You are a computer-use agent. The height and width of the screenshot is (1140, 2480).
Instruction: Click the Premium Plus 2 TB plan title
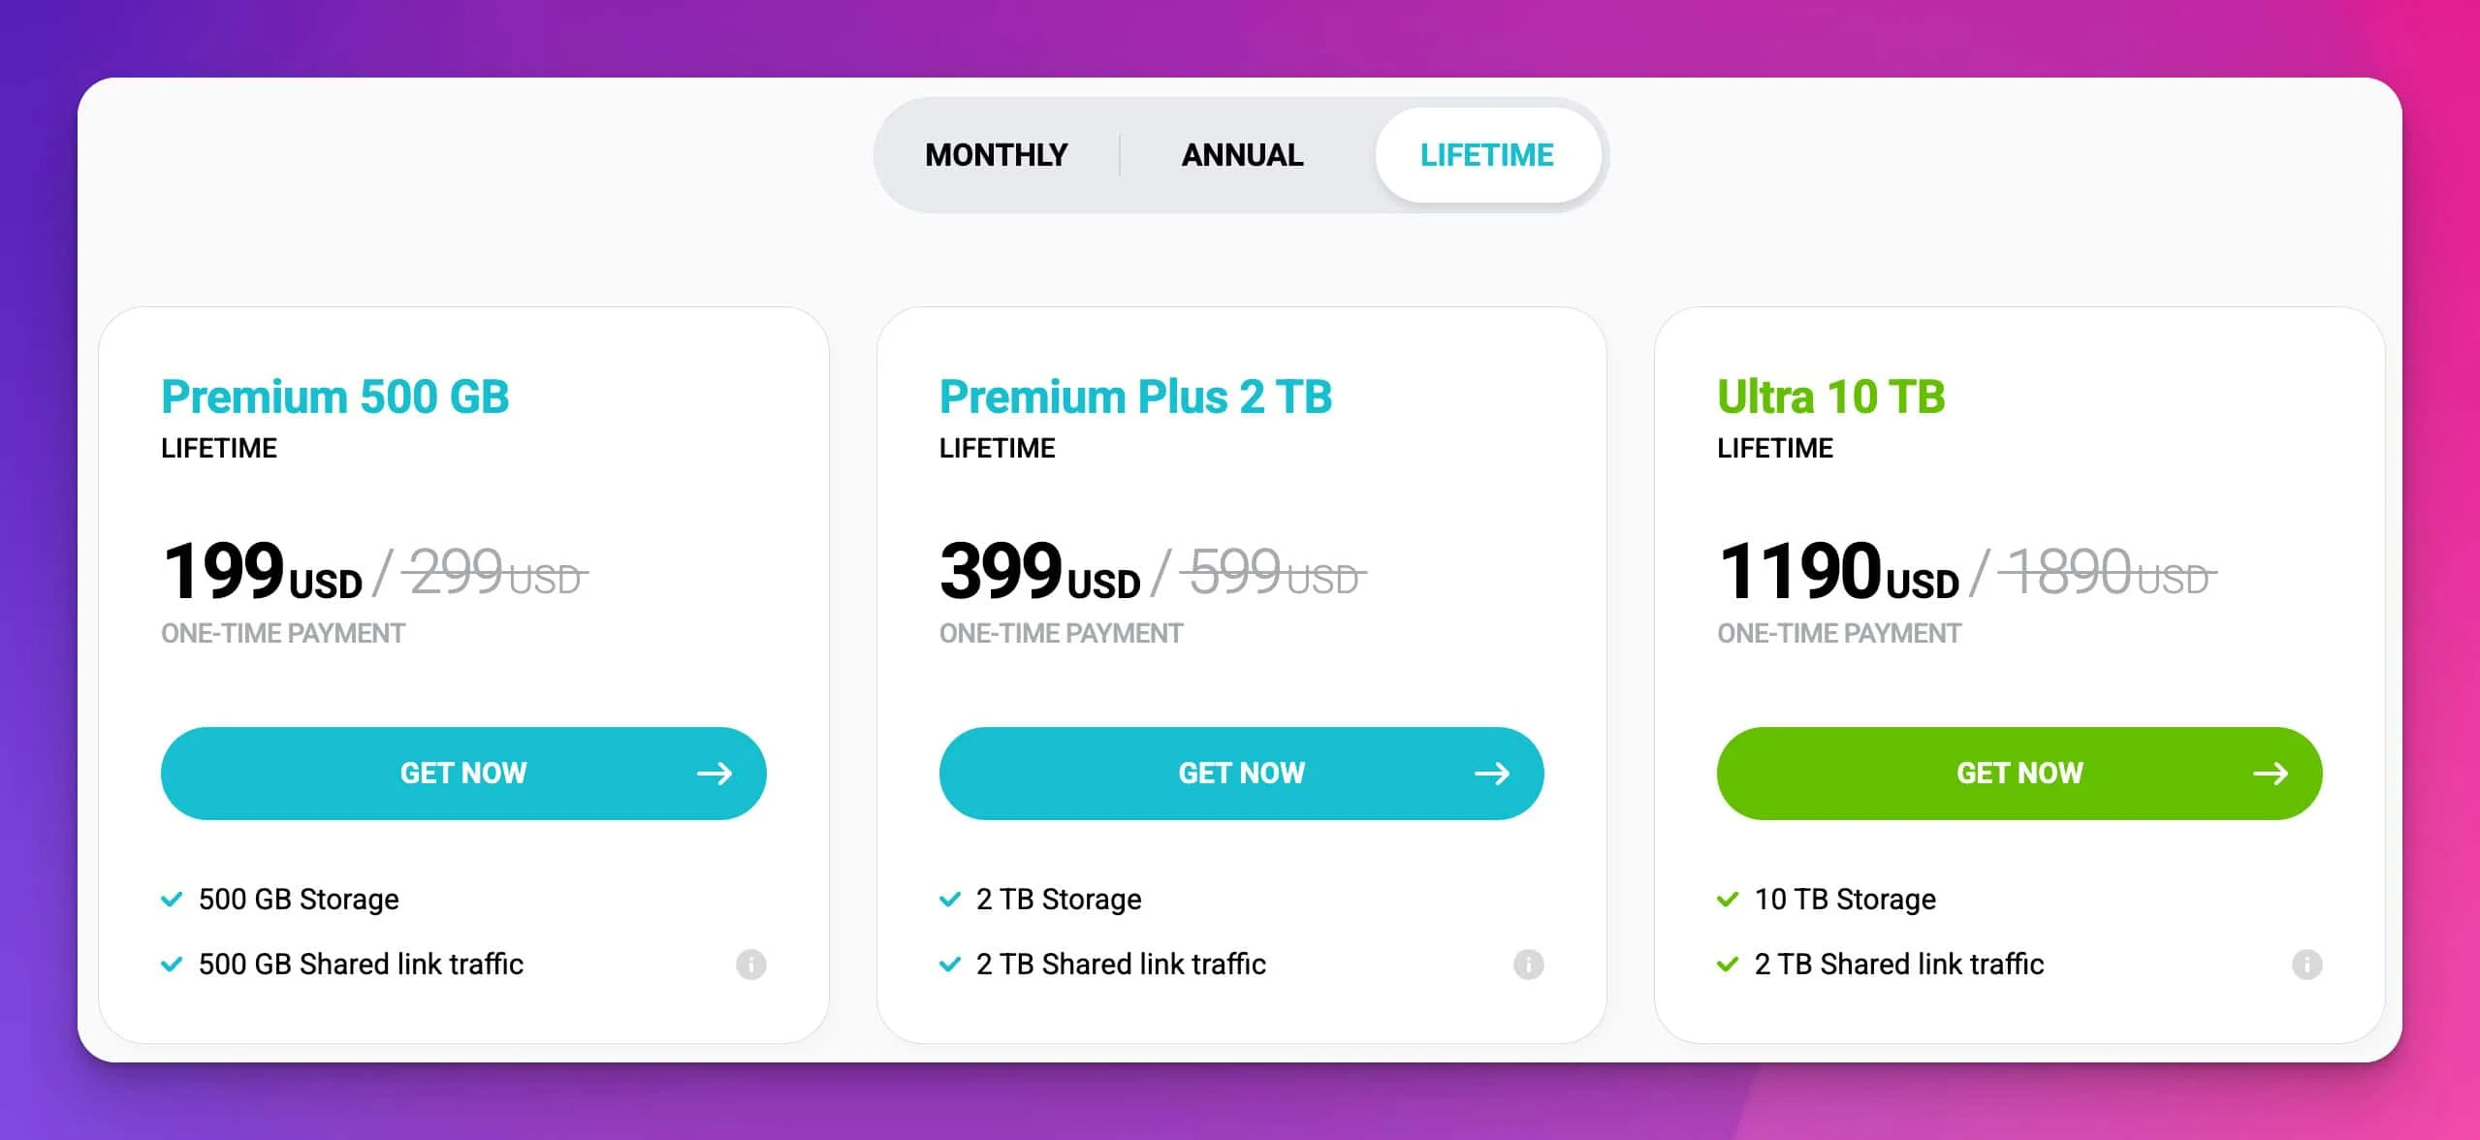tap(1135, 396)
